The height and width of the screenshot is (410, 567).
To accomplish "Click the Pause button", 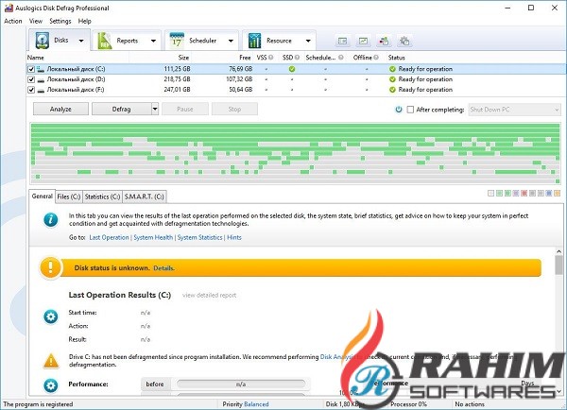I will [185, 109].
